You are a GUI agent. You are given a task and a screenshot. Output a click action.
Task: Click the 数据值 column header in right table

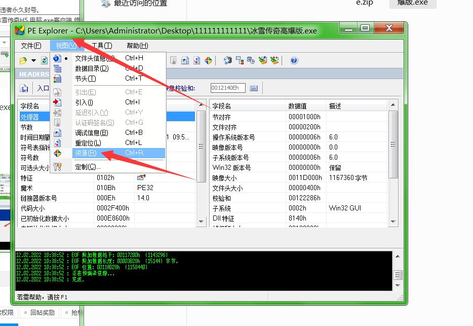[x=297, y=106]
